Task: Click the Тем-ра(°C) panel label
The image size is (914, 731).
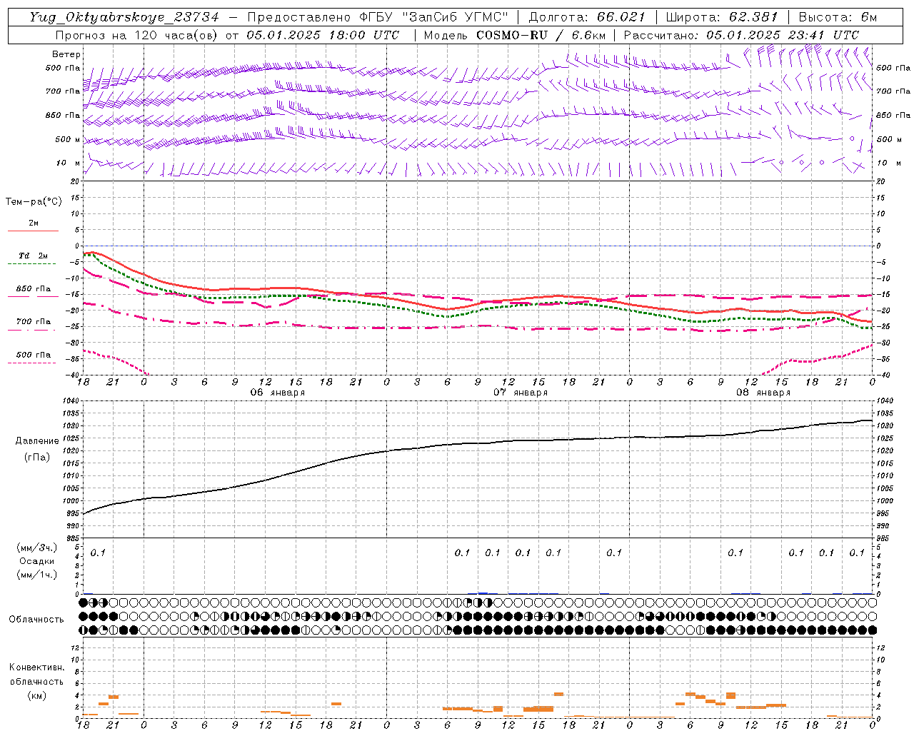Action: pos(34,202)
